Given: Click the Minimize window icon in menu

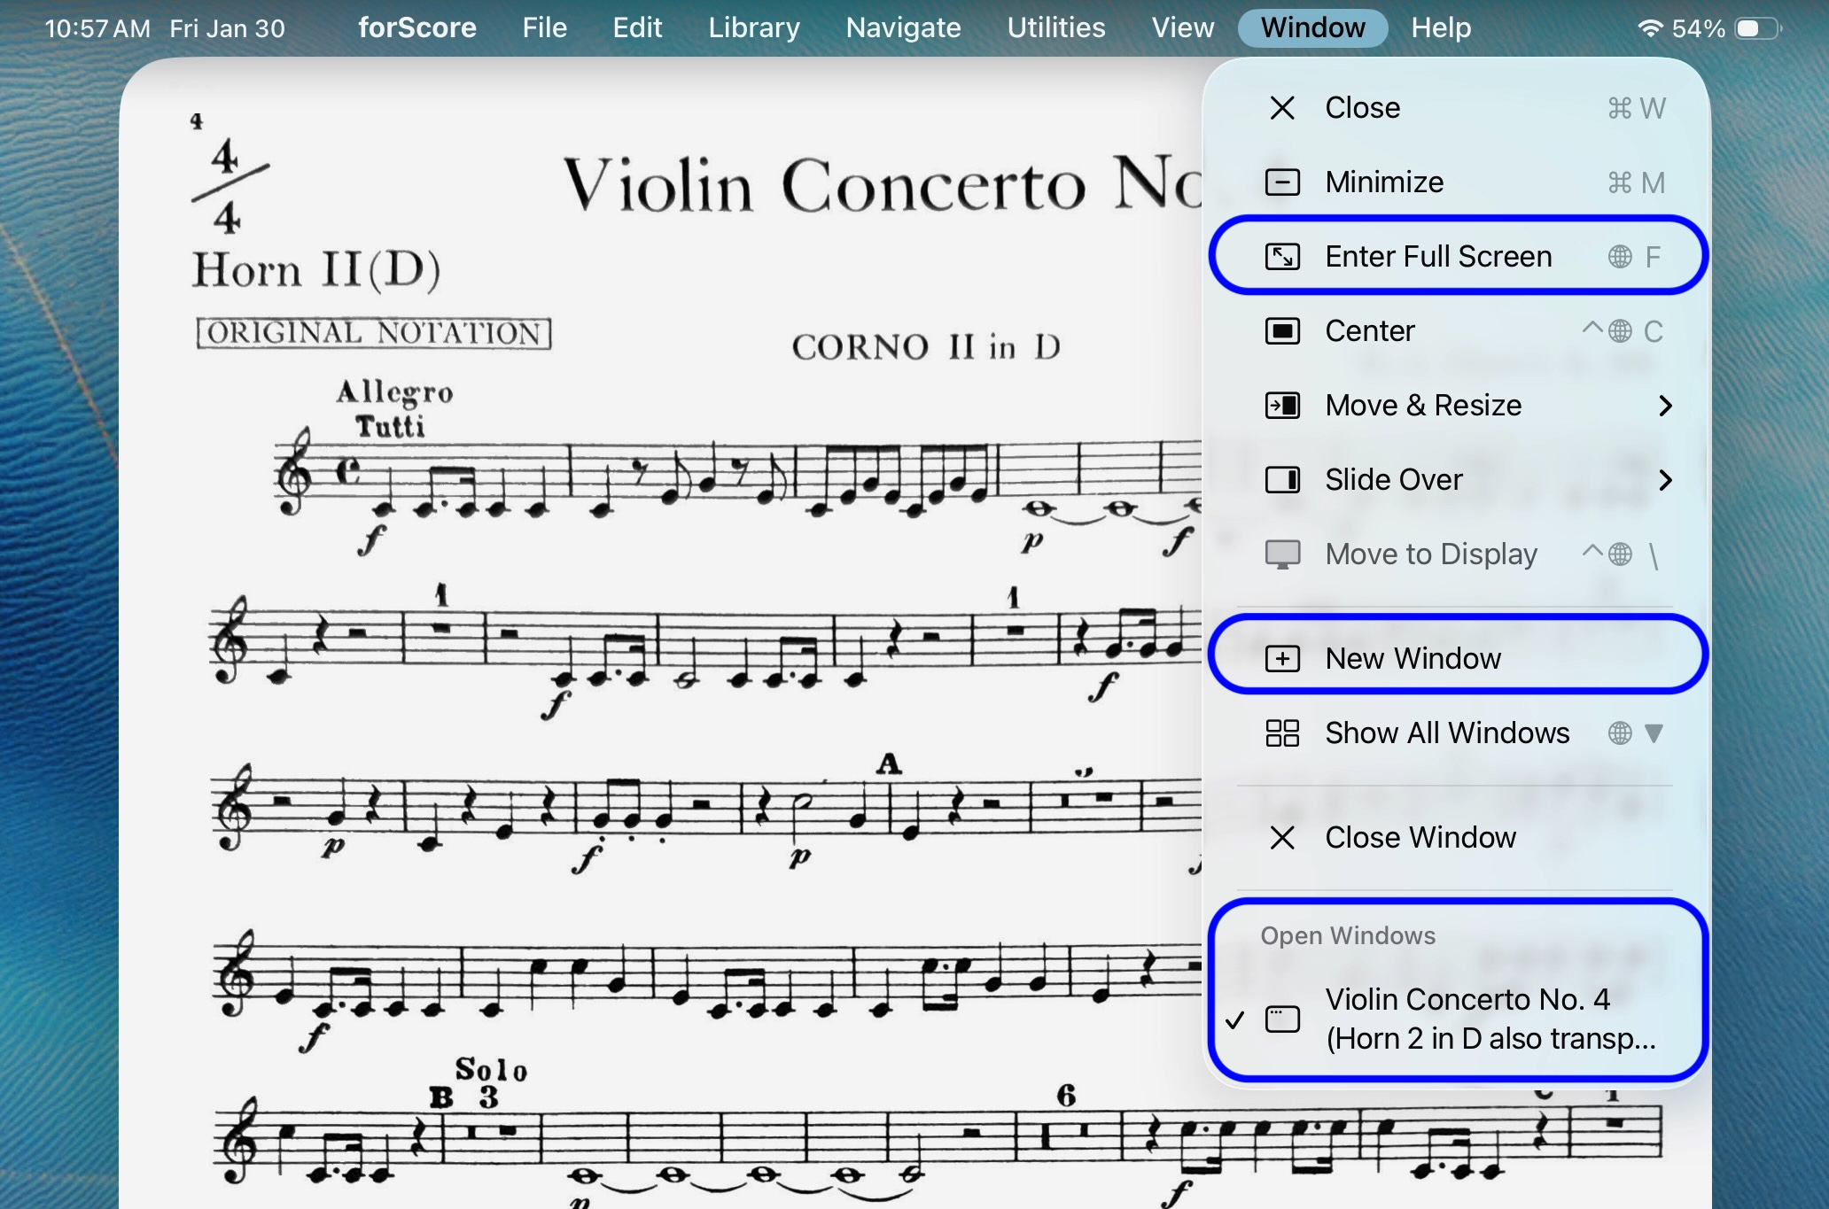Looking at the screenshot, I should [x=1281, y=182].
